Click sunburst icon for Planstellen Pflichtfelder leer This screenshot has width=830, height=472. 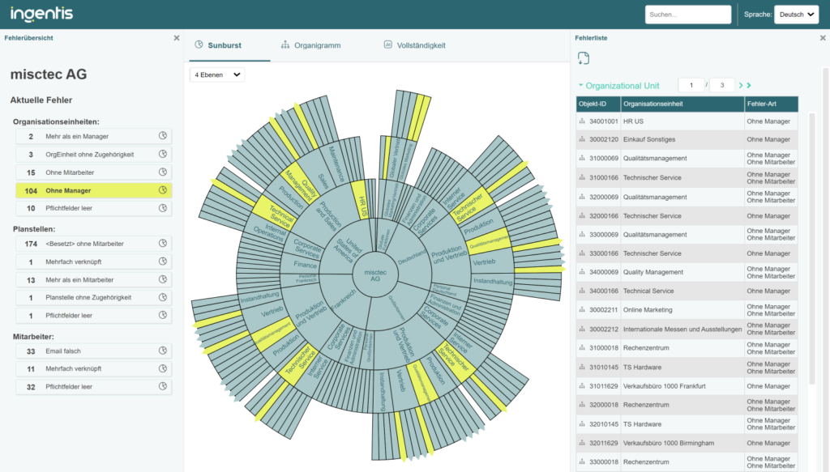(162, 315)
